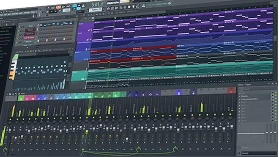Viewport: 279px width, 157px height.
Task: Select the red mixer track header
Action: (x=231, y=91)
